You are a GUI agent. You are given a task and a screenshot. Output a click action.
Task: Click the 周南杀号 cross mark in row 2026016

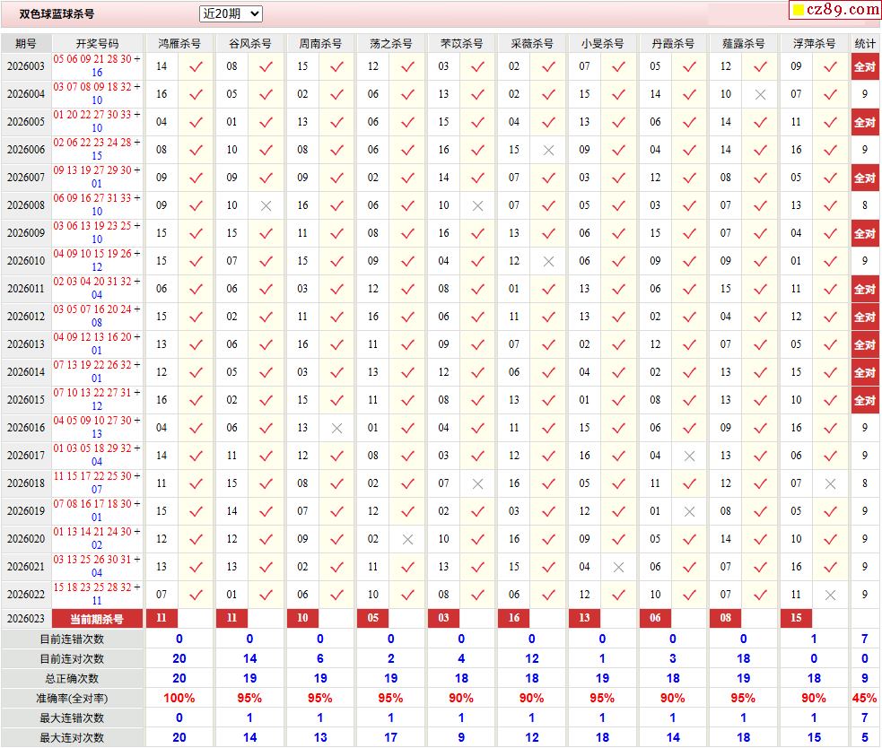point(336,428)
